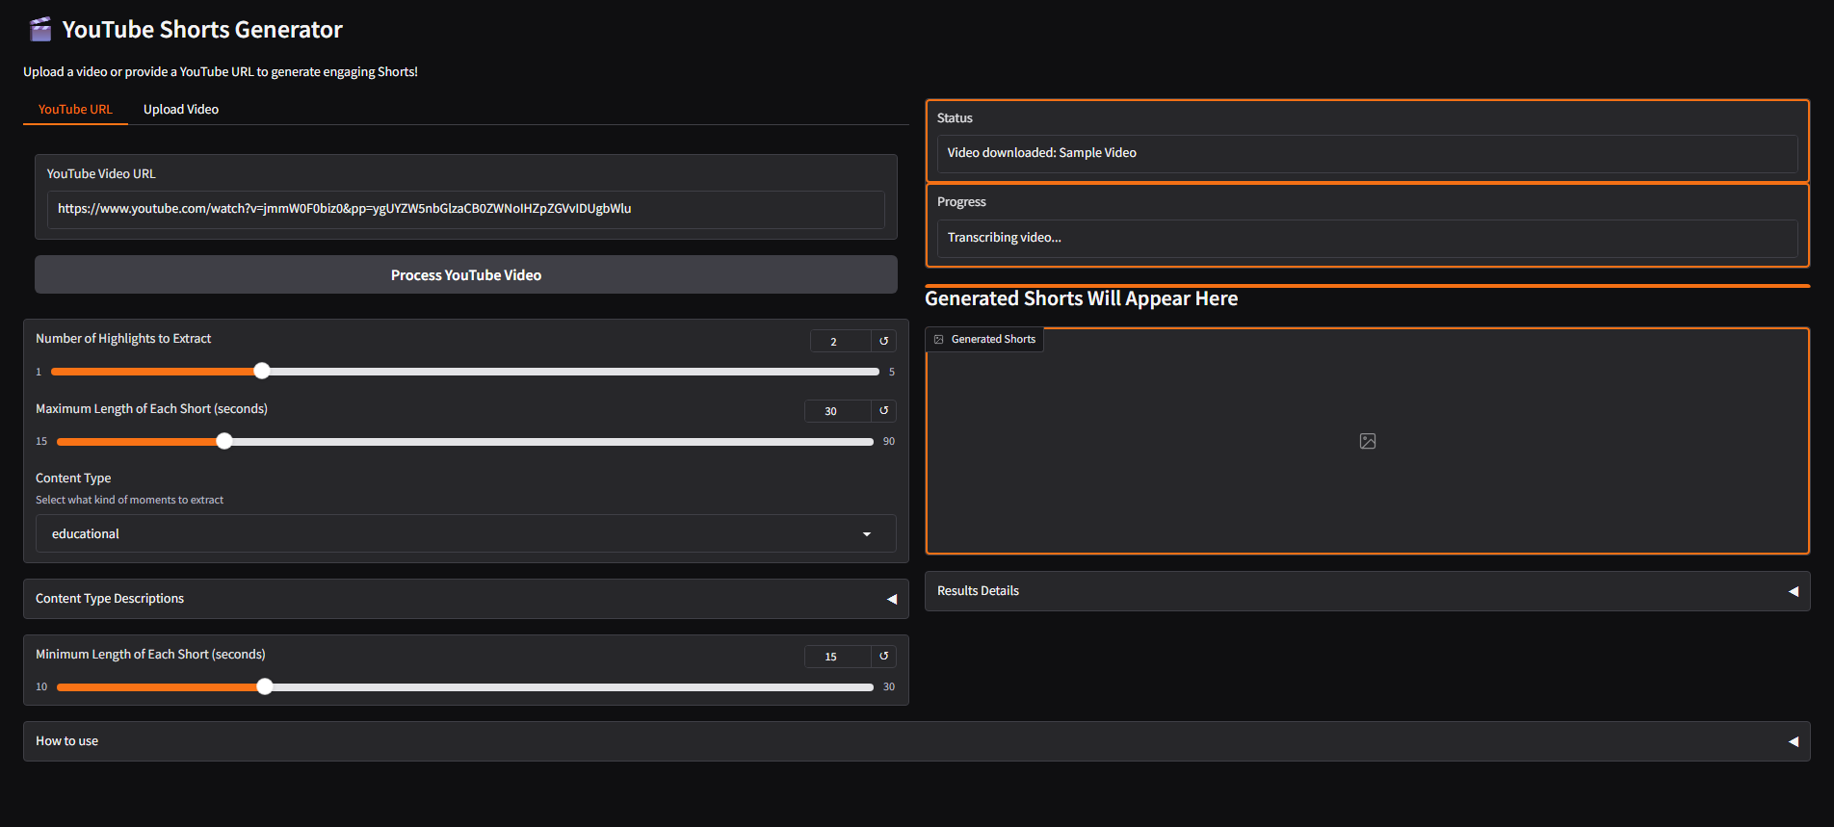Open the Content Type dropdown showing educational
This screenshot has width=1834, height=827.
466,533
